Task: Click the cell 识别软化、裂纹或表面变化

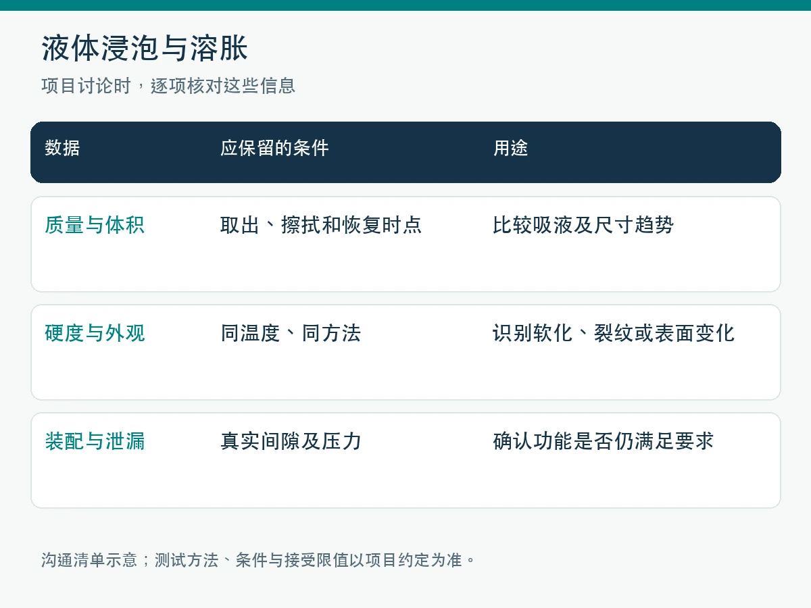Action: click(614, 333)
